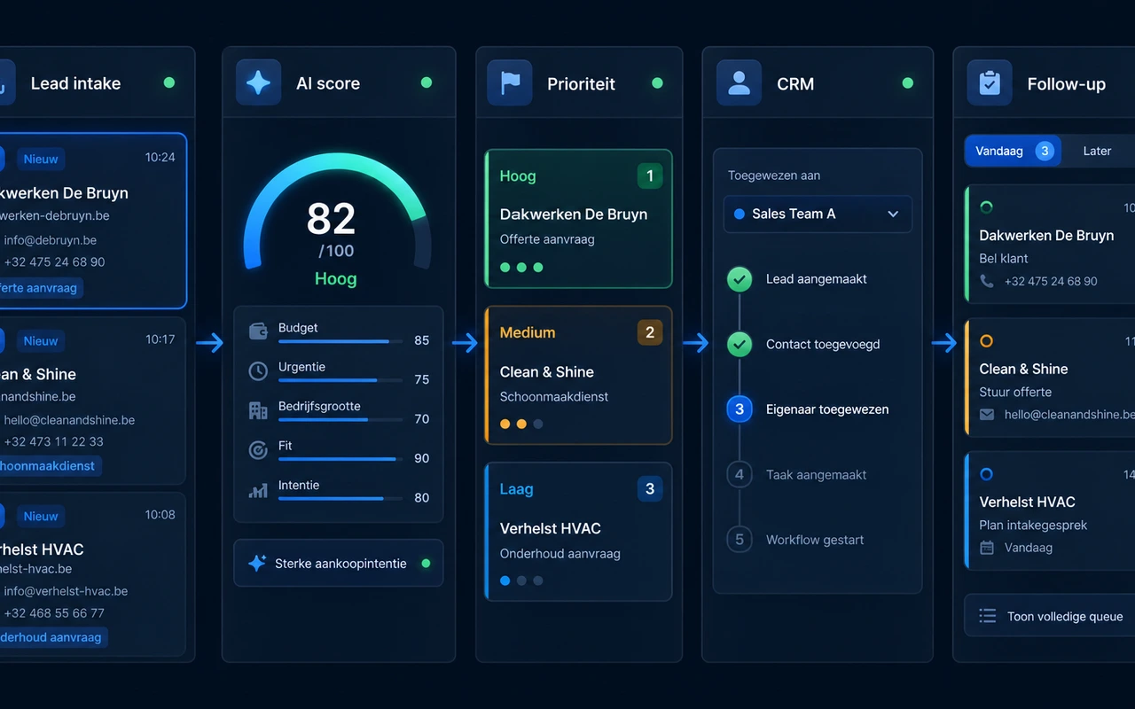Screen dimensions: 1135x709
Task: Click the green status dot in AI score header
Action: 427,82
